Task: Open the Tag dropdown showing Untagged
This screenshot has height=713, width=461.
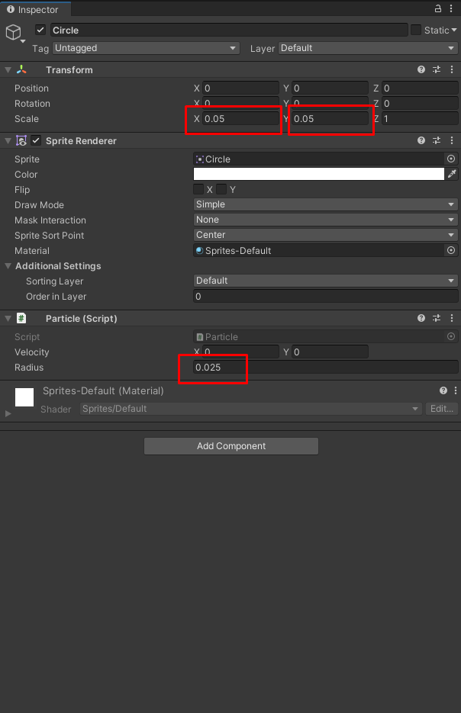Action: point(145,48)
